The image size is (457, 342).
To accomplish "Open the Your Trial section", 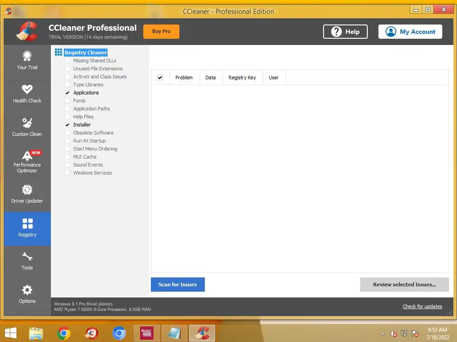I will pyautogui.click(x=27, y=61).
